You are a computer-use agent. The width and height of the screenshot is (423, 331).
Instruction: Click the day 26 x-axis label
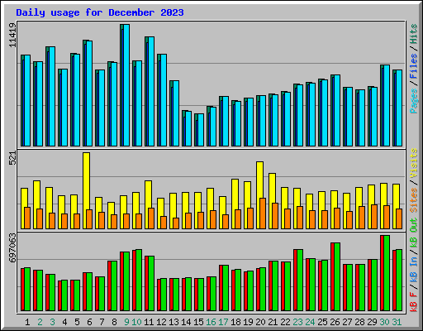tap(335, 322)
